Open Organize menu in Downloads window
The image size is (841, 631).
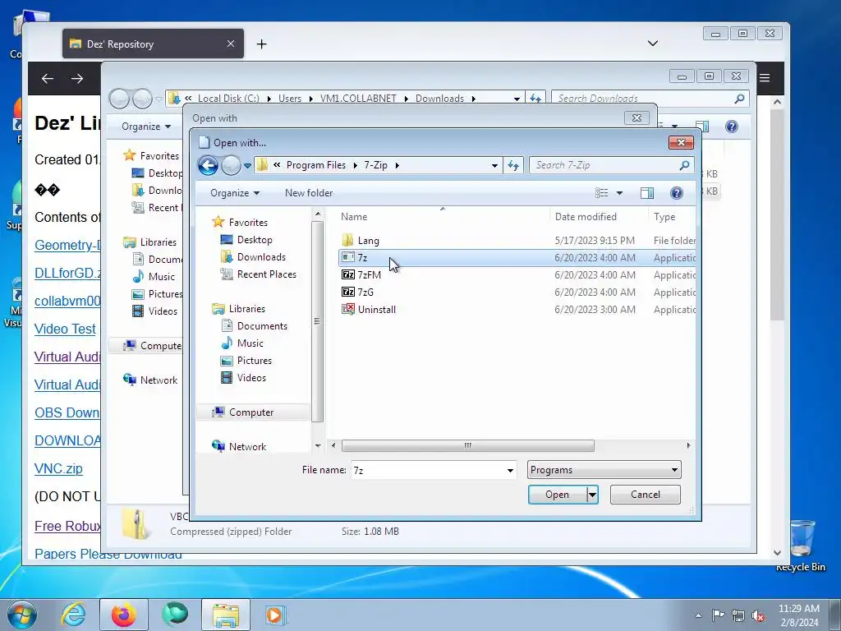tap(146, 126)
